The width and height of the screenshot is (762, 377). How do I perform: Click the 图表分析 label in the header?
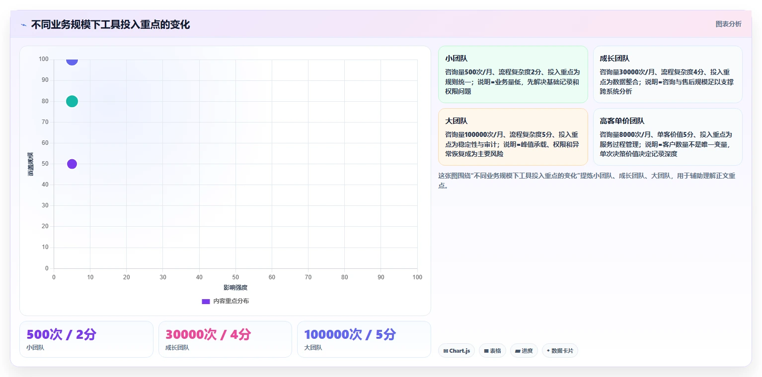point(728,24)
